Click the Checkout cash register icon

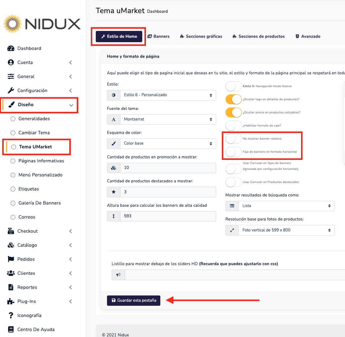click(x=11, y=231)
